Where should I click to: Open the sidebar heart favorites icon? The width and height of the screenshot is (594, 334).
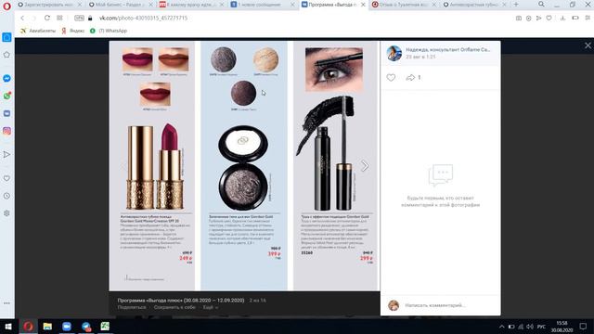(x=6, y=178)
